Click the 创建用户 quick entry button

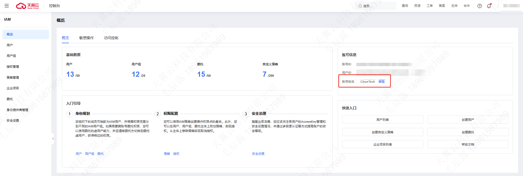[468, 120]
